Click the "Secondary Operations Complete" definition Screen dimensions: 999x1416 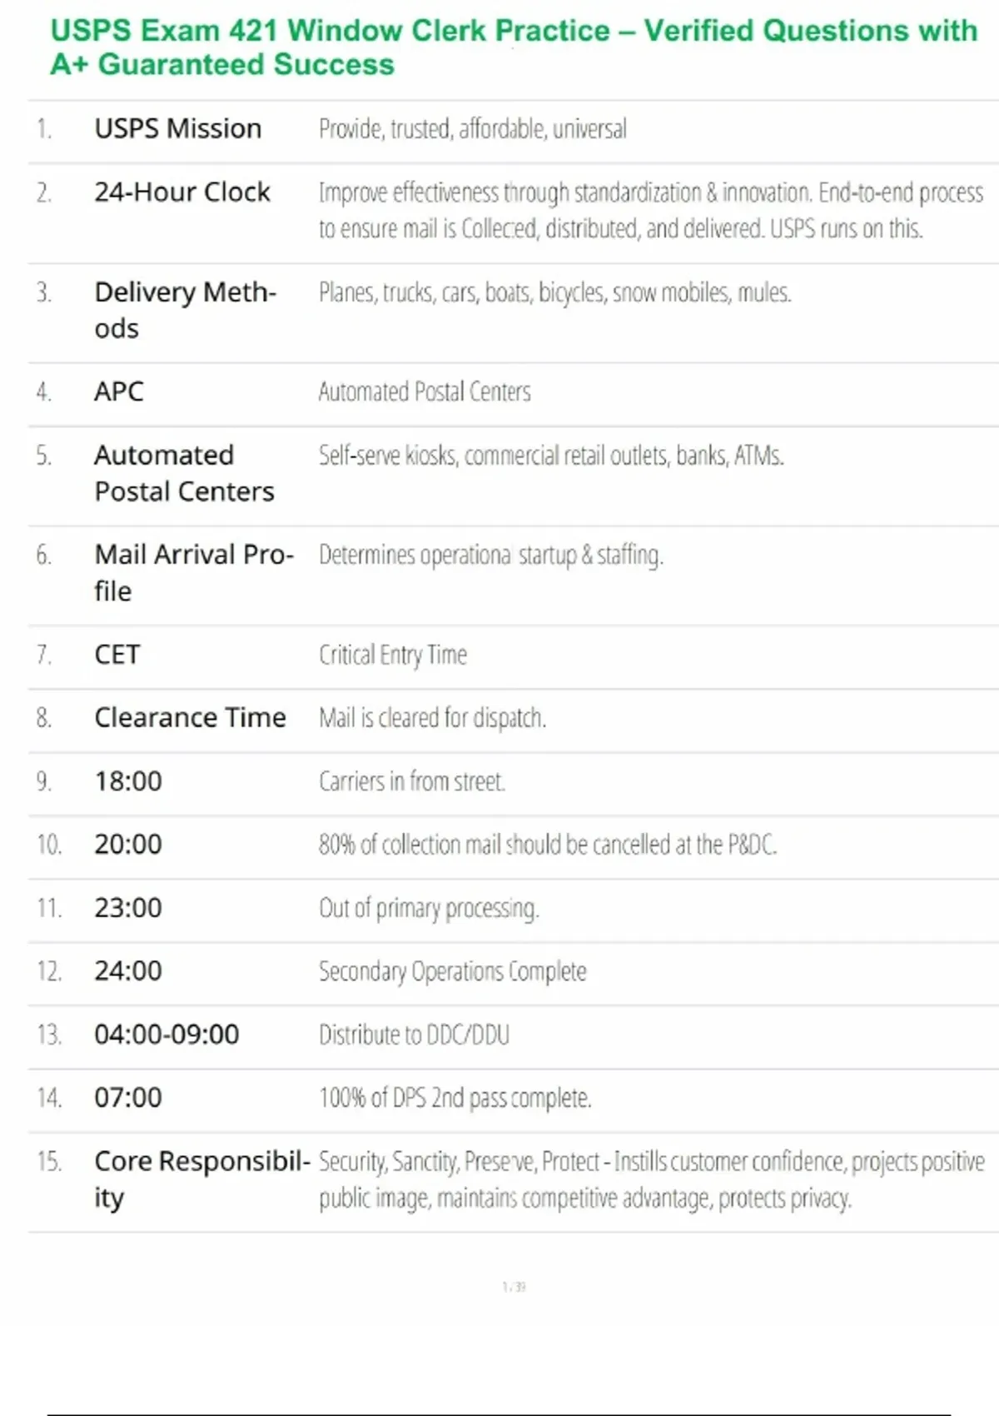click(x=453, y=971)
